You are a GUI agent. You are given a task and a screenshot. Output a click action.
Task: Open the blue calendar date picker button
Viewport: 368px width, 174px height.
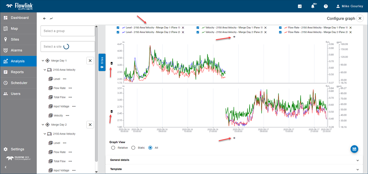coord(354,149)
